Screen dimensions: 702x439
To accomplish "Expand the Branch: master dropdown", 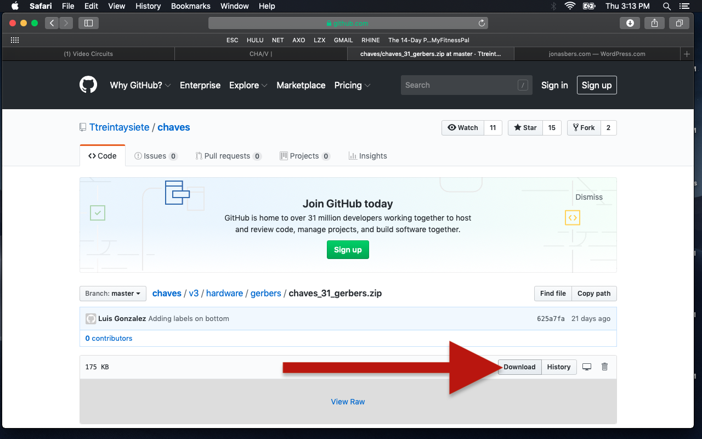I will [x=112, y=294].
